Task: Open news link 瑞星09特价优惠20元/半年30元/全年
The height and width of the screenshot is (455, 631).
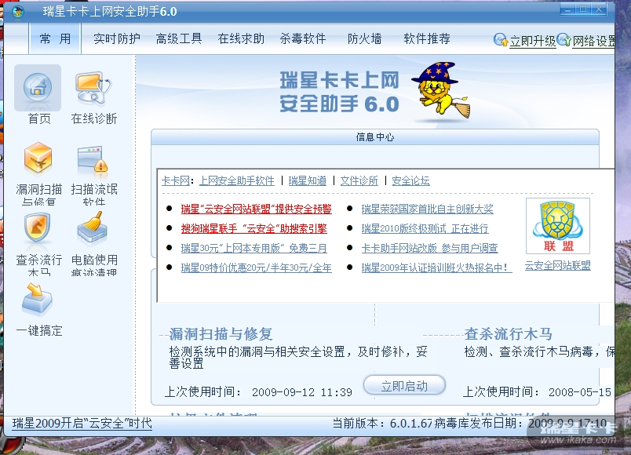Action: coord(257,268)
